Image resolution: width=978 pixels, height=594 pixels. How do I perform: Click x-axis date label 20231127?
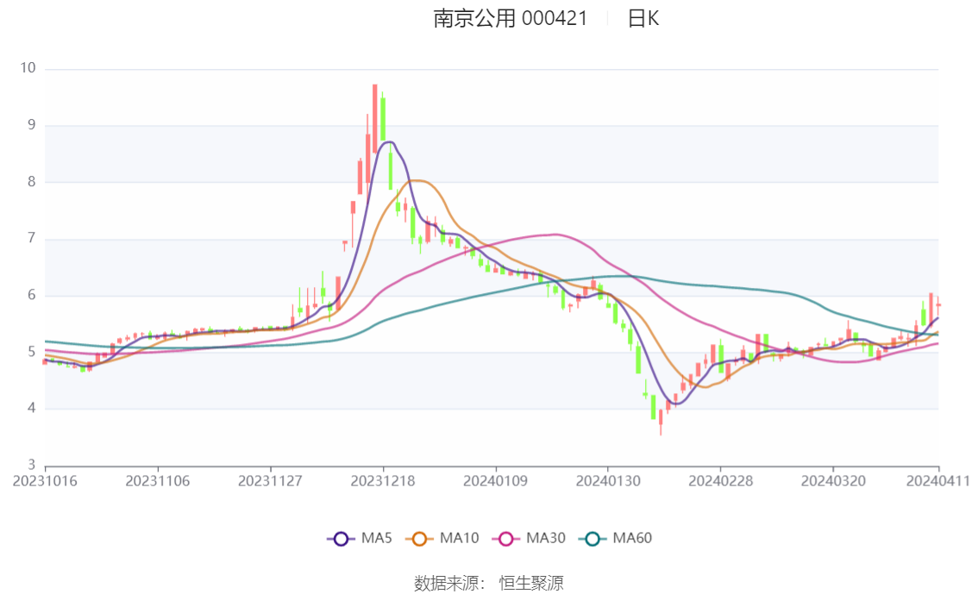coord(270,481)
